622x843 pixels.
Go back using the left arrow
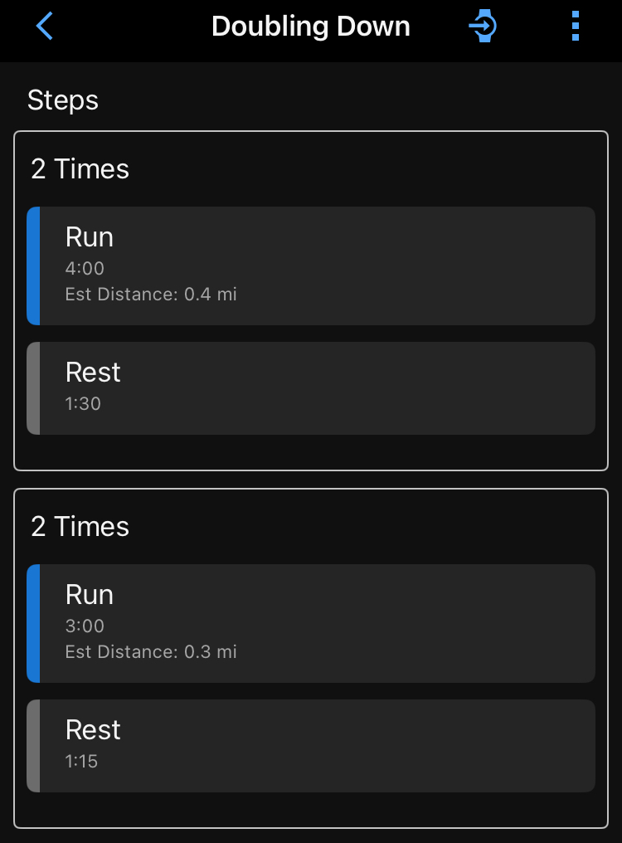[x=45, y=27]
